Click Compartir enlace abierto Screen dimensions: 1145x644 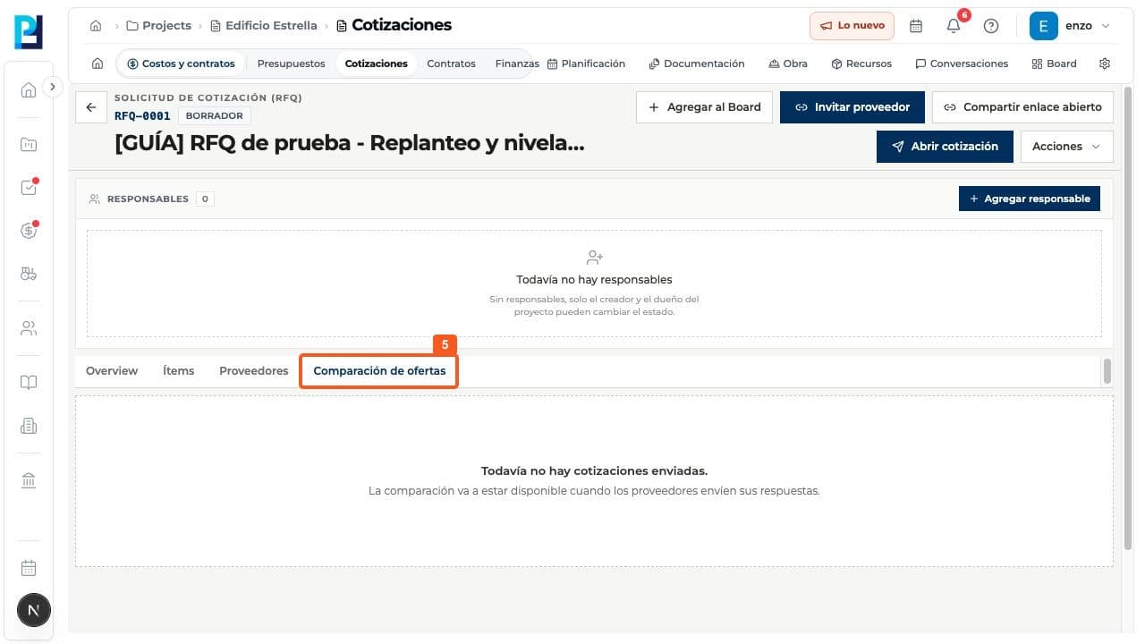point(1023,107)
